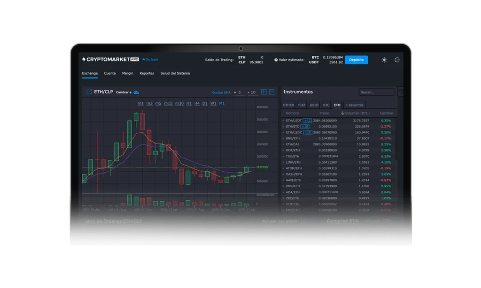Click Ocultar EMA link
481x288 pixels.
click(221, 92)
